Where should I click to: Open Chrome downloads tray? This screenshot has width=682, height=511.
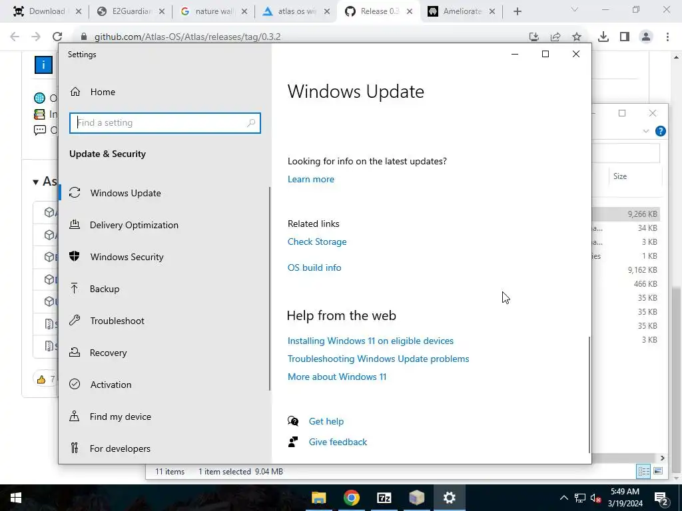(603, 37)
